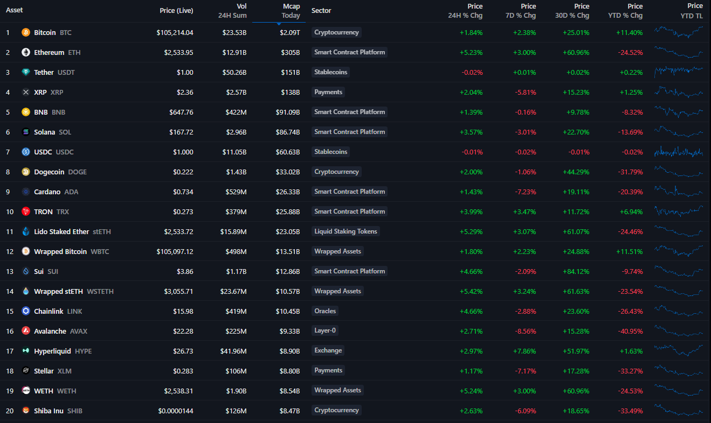
Task: Click the Cardano logo icon
Action: (x=25, y=192)
